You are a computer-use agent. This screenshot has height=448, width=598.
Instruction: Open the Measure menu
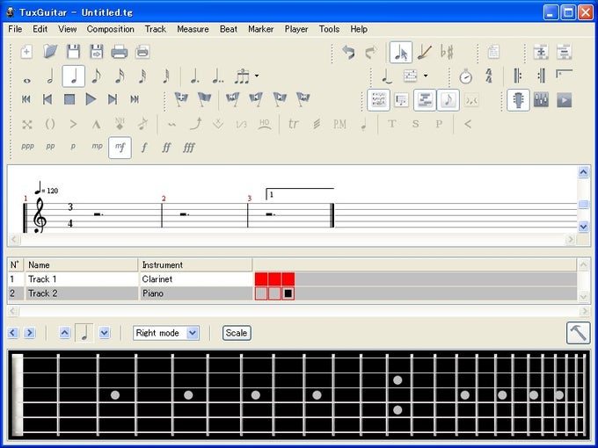(x=193, y=29)
